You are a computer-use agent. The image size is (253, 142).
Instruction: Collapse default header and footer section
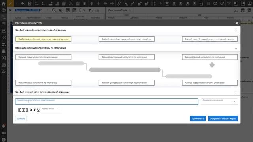click(x=236, y=48)
